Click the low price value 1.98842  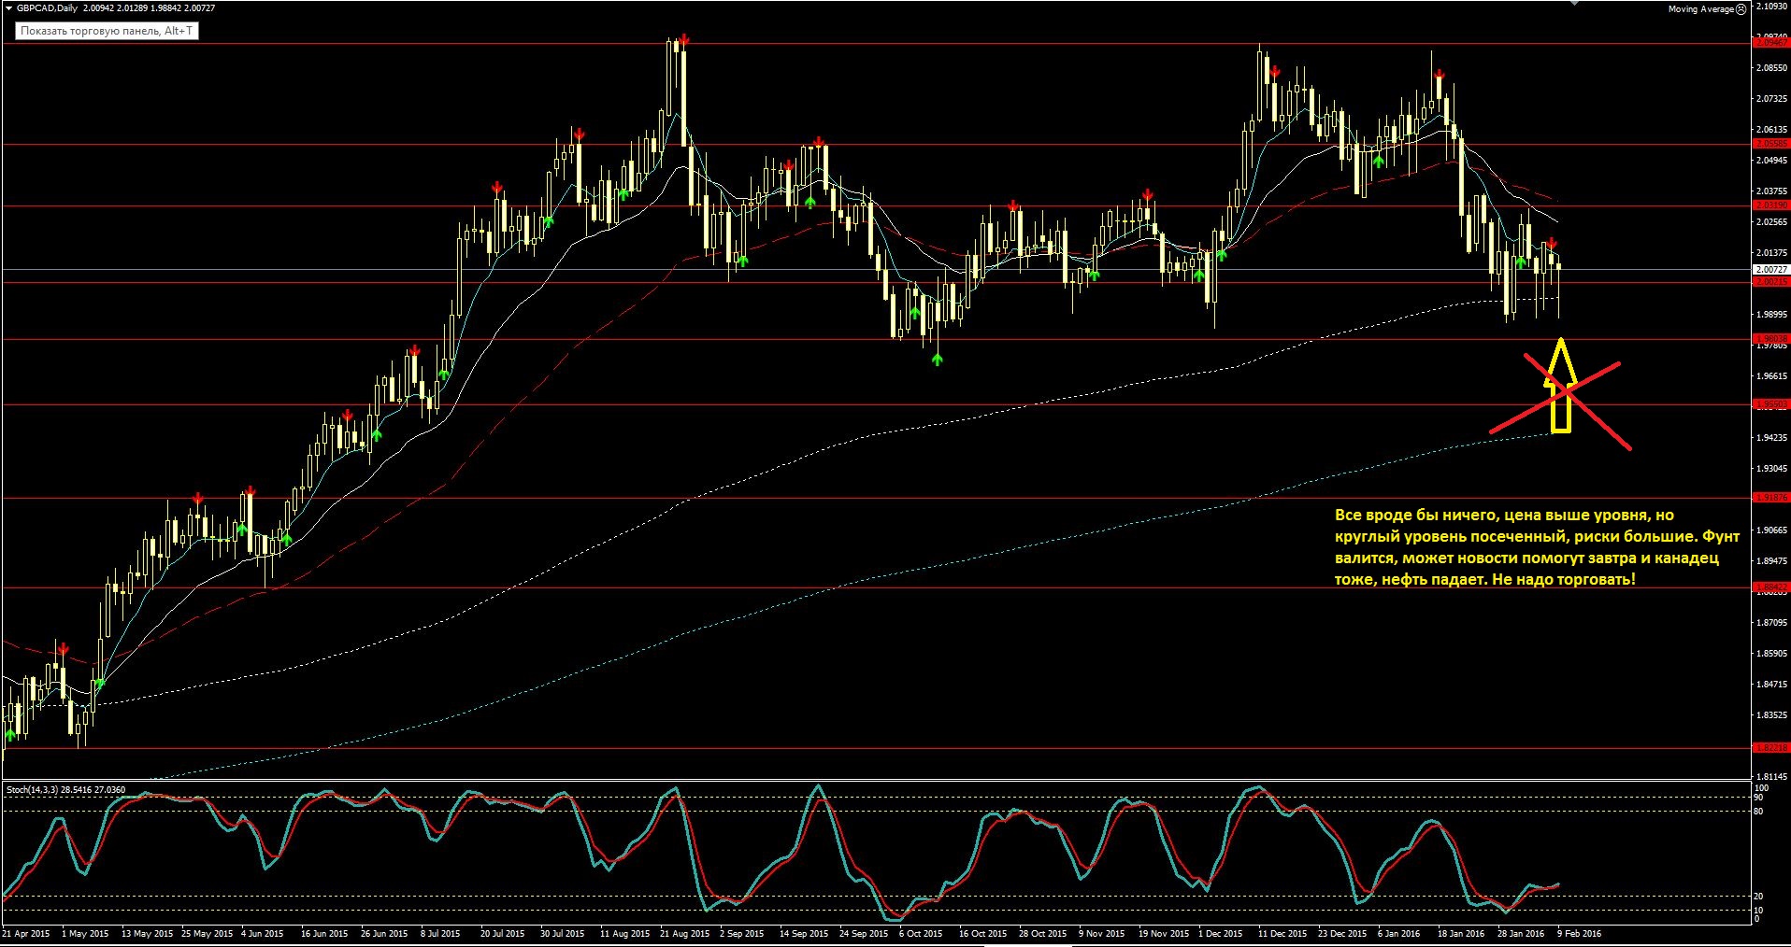(166, 8)
